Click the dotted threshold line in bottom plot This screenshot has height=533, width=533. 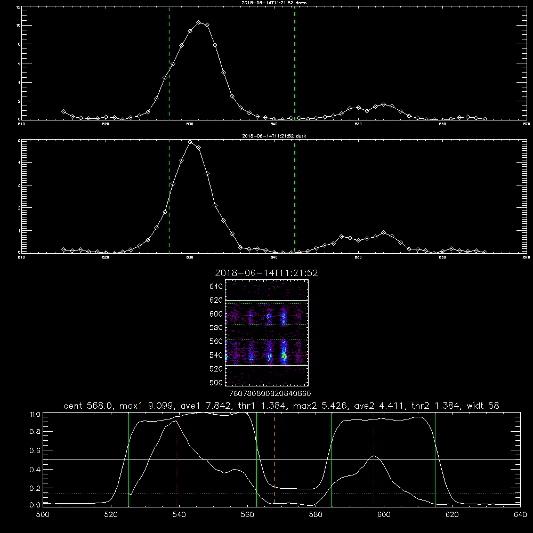282,494
